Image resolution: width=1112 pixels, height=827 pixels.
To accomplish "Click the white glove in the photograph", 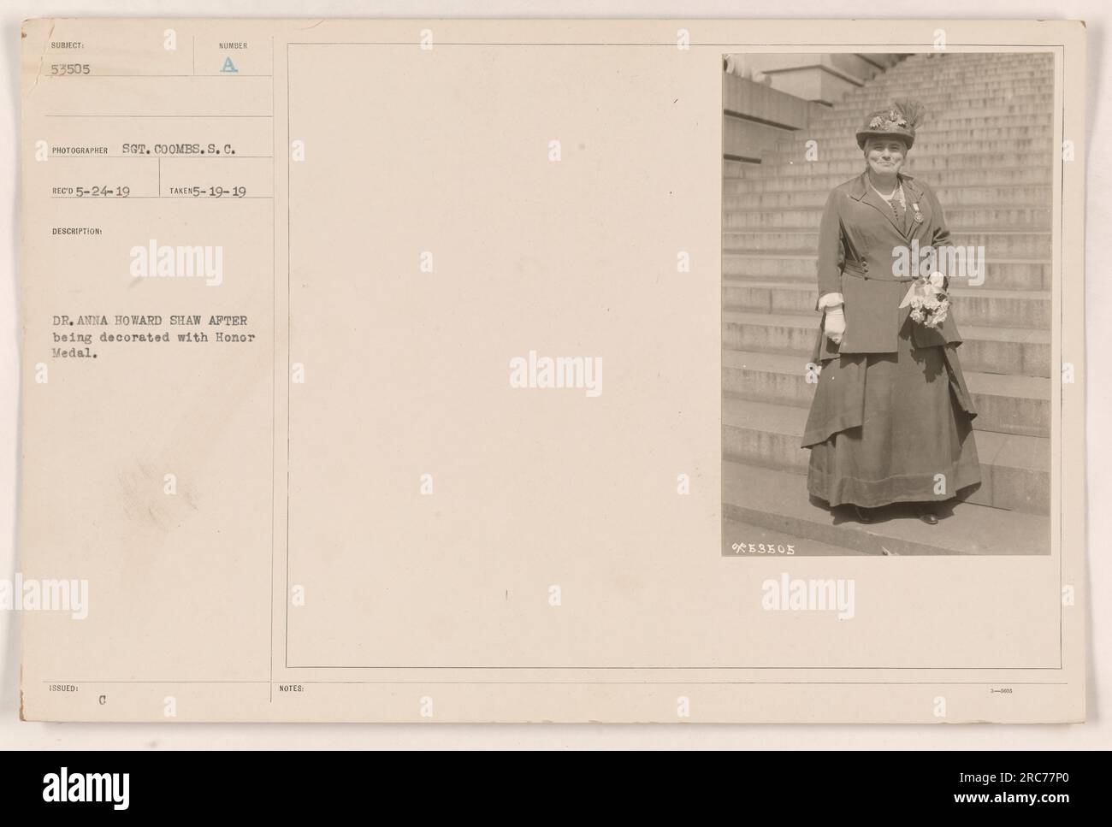I will [x=831, y=324].
